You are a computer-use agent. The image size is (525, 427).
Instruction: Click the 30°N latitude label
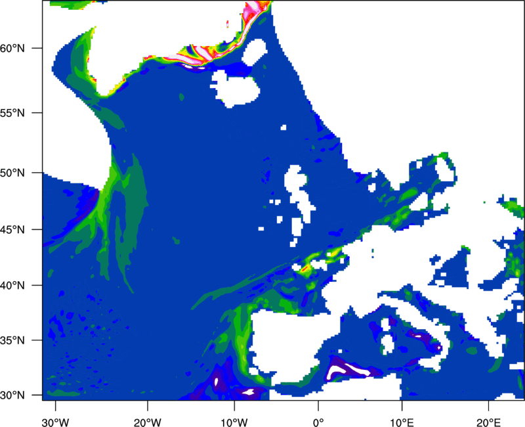click(12, 395)
